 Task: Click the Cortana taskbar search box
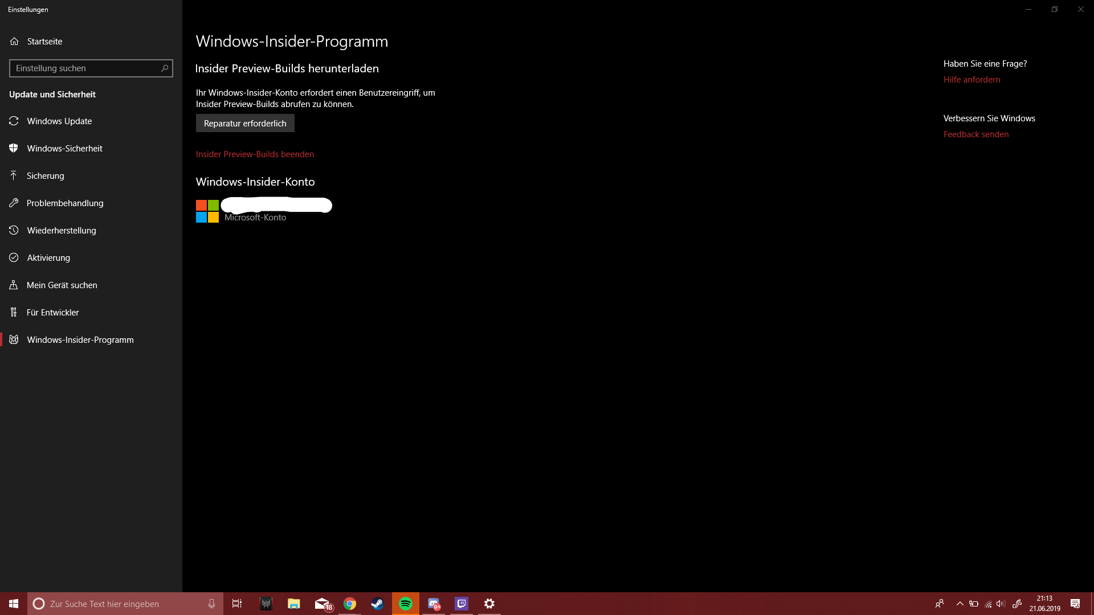tap(125, 604)
